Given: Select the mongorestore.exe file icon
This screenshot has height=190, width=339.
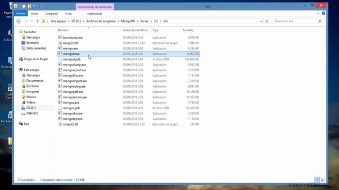Looking at the screenshot, I should [60, 97].
